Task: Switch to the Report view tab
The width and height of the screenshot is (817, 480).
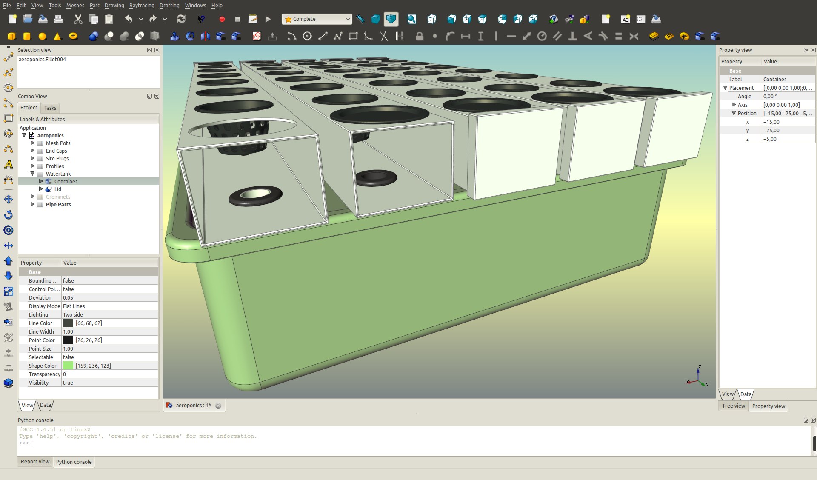Action: click(35, 462)
